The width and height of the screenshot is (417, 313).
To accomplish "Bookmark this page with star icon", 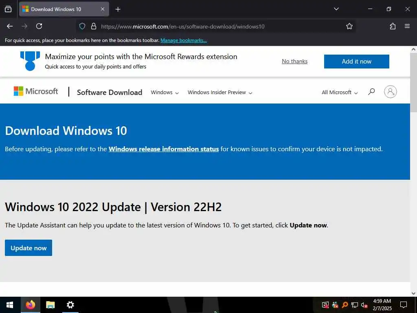I will click(349, 26).
